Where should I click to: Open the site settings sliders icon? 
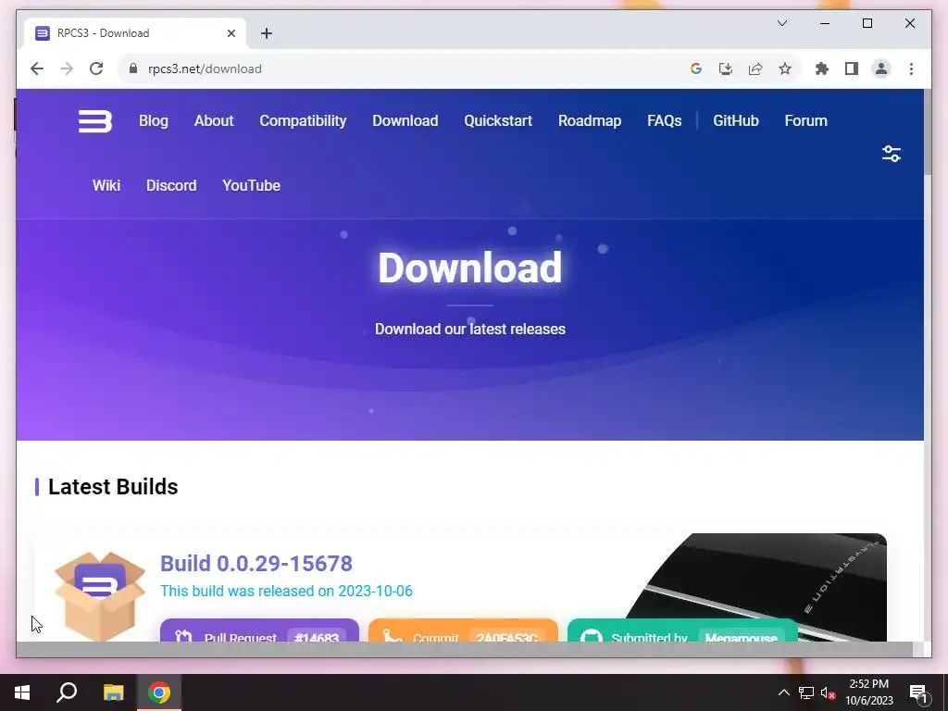tap(892, 154)
